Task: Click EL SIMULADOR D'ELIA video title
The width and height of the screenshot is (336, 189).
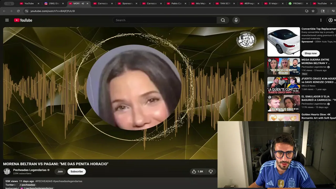Action: pos(319,98)
